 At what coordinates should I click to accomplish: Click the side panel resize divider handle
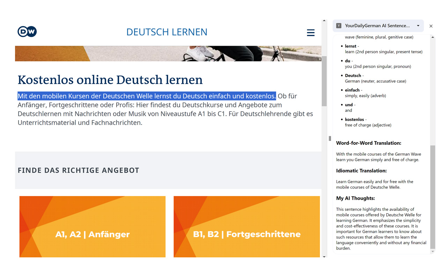(x=330, y=138)
